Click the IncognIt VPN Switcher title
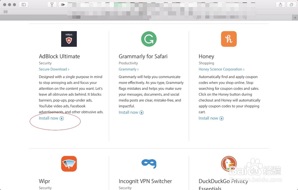 tap(145, 181)
